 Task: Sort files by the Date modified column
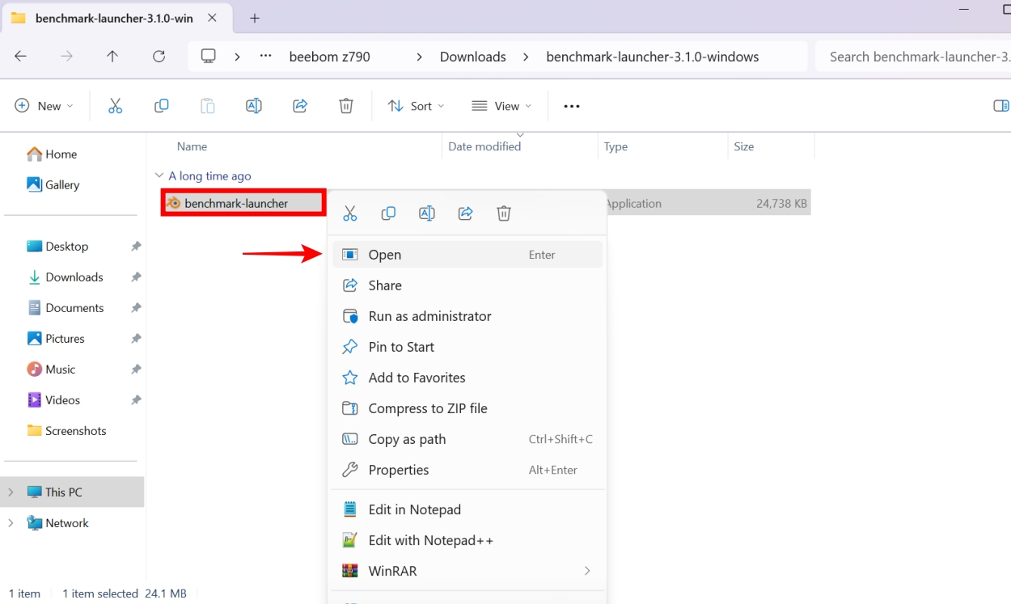point(484,146)
